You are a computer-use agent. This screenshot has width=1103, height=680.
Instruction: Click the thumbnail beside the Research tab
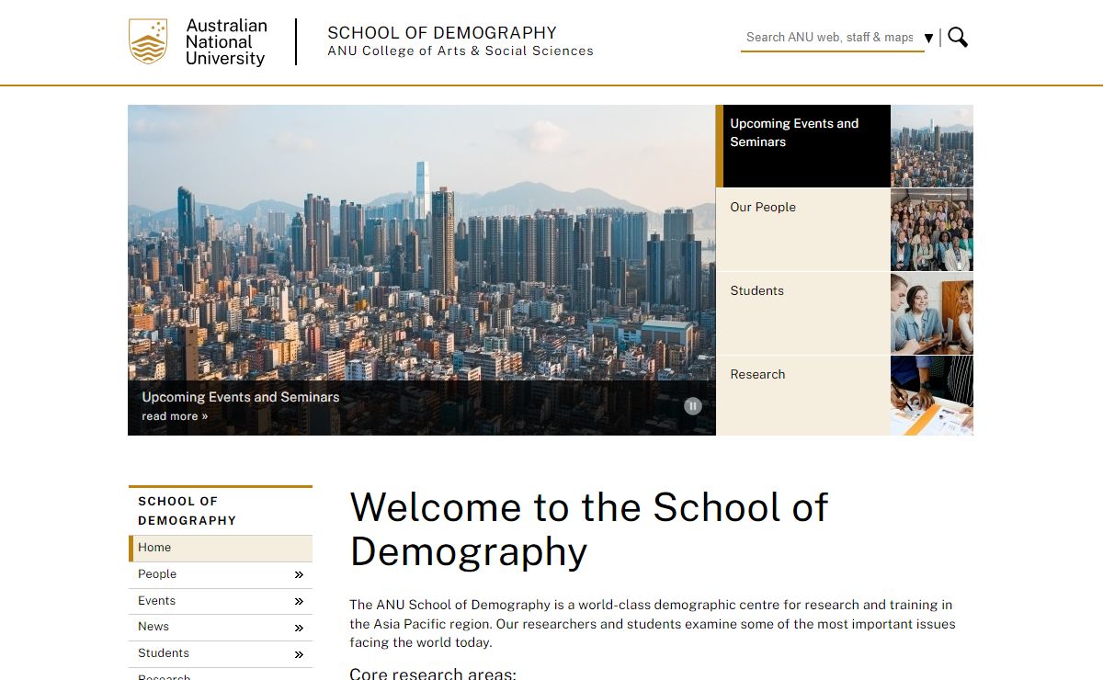tap(932, 395)
